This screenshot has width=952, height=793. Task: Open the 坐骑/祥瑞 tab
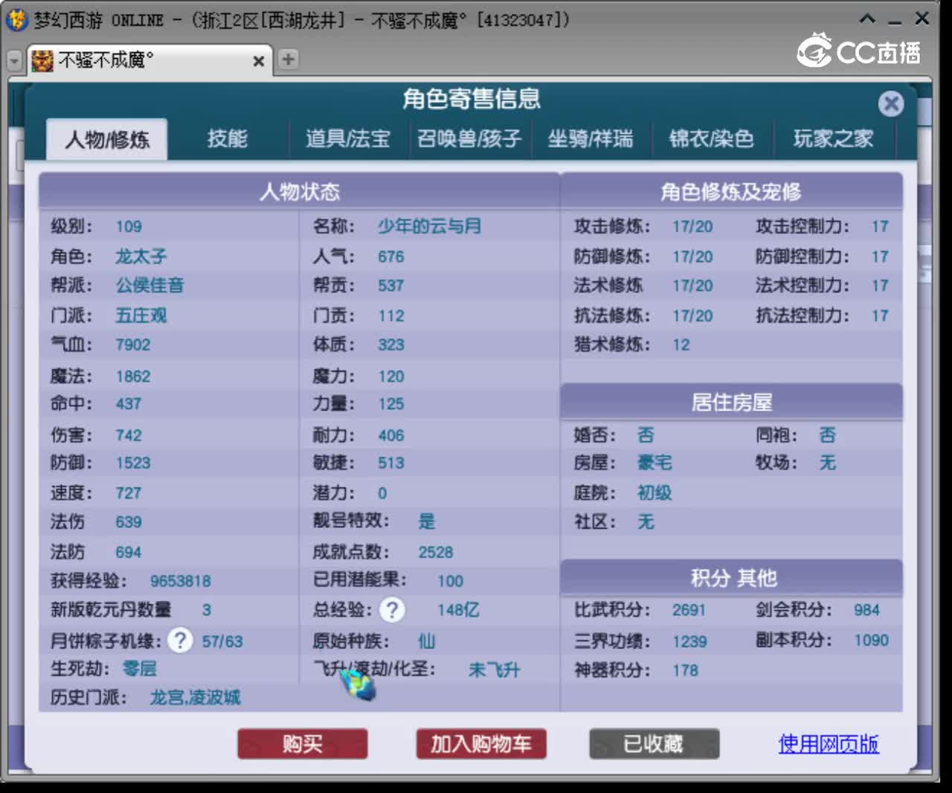tap(591, 138)
